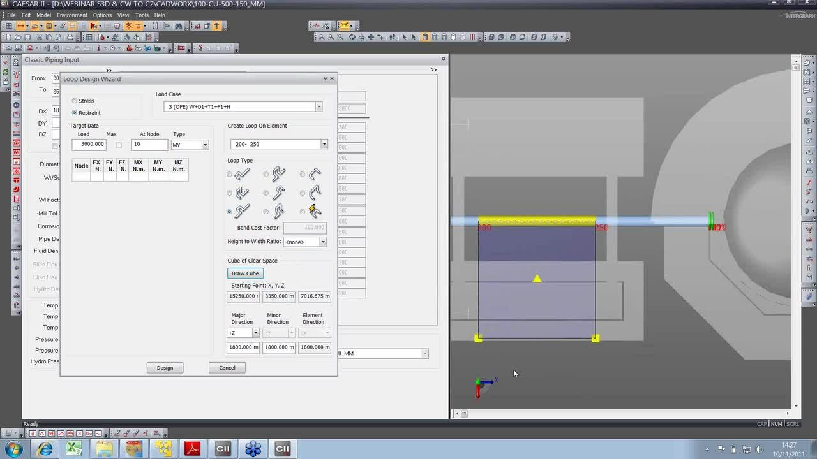Click the Cancel button in Loop Design Wizard
The image size is (817, 459).
coord(227,368)
